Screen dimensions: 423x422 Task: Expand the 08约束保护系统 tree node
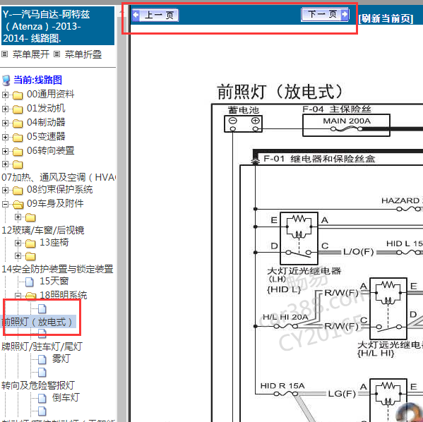[x=5, y=190]
